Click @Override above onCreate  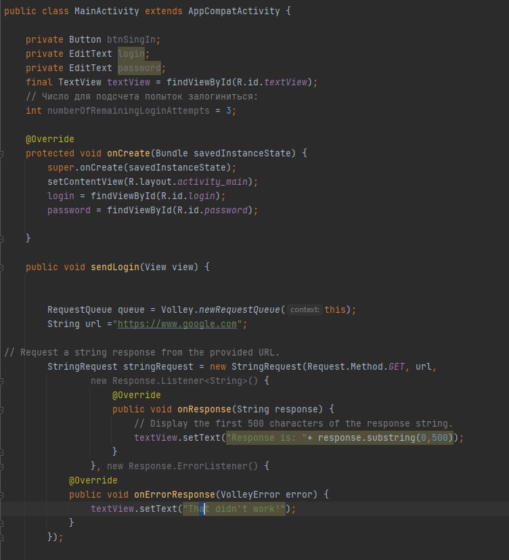click(x=50, y=139)
